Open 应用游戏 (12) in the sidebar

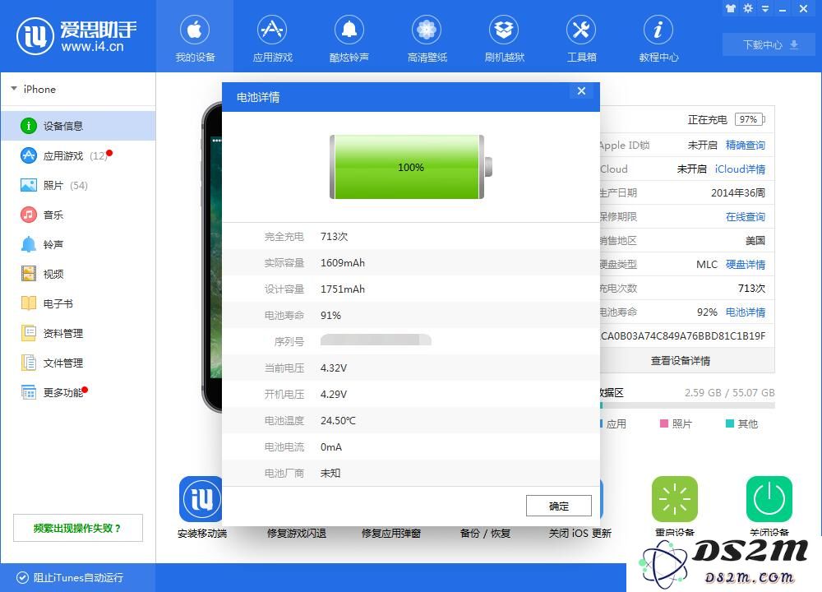point(78,155)
